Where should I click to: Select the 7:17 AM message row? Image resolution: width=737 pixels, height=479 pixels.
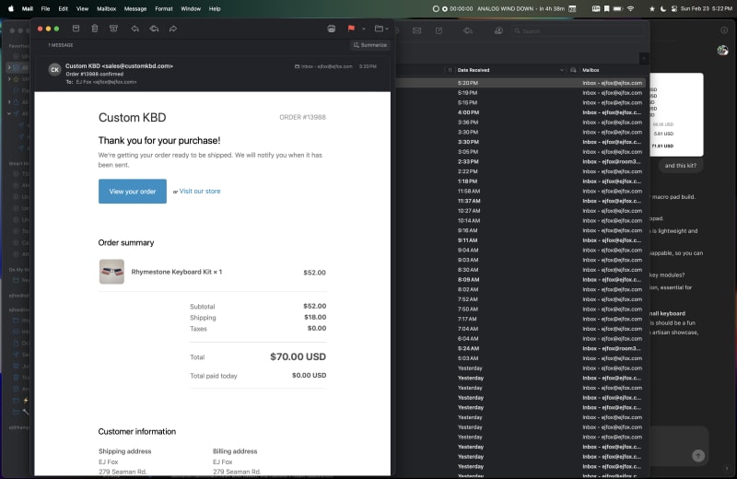[521, 319]
